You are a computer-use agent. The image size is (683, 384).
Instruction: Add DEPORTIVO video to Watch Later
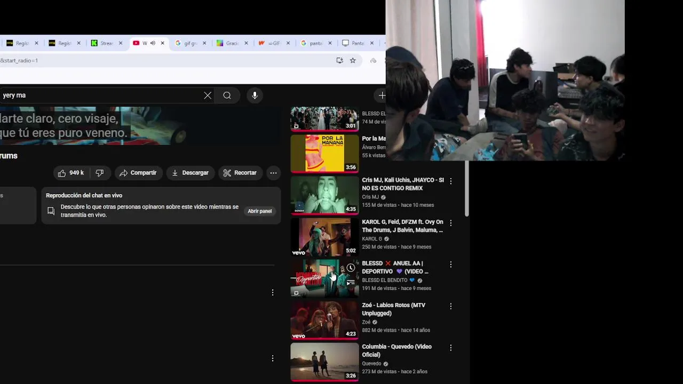[351, 268]
